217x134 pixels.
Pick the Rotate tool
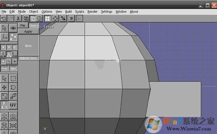tap(13, 88)
